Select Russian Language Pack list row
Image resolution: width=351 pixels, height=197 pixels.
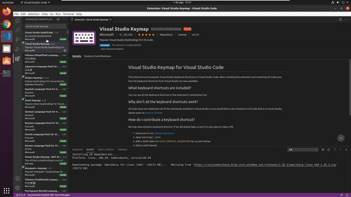46,126
